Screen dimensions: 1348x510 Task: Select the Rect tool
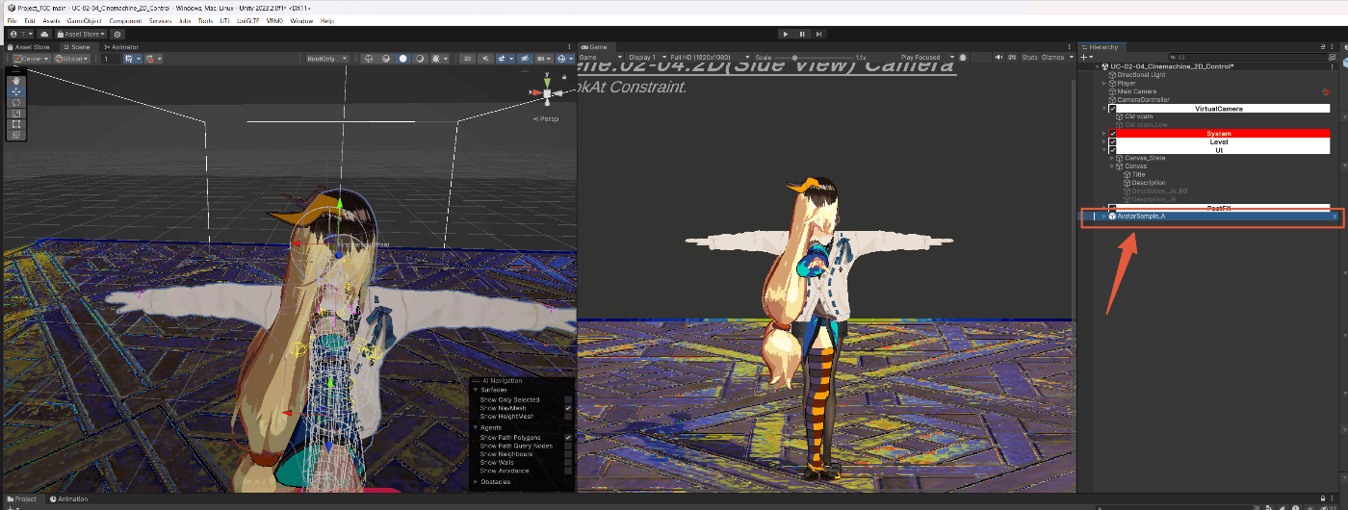(x=16, y=124)
